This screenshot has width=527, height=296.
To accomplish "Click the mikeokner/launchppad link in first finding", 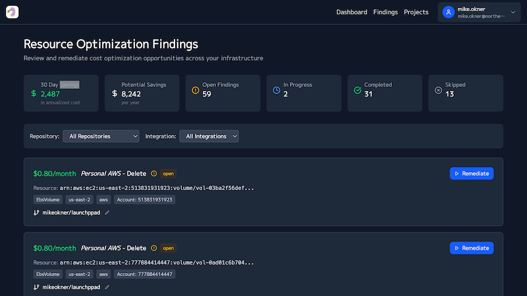I will click(x=71, y=212).
